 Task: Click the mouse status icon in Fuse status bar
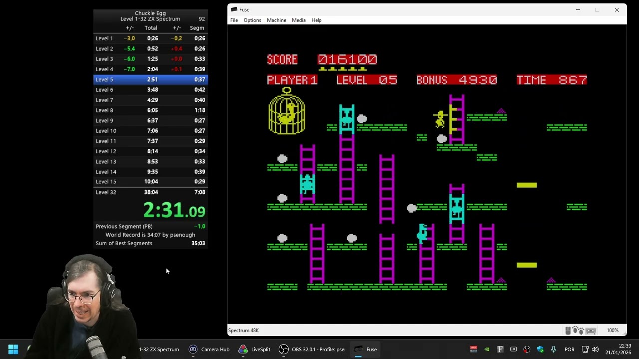point(568,330)
